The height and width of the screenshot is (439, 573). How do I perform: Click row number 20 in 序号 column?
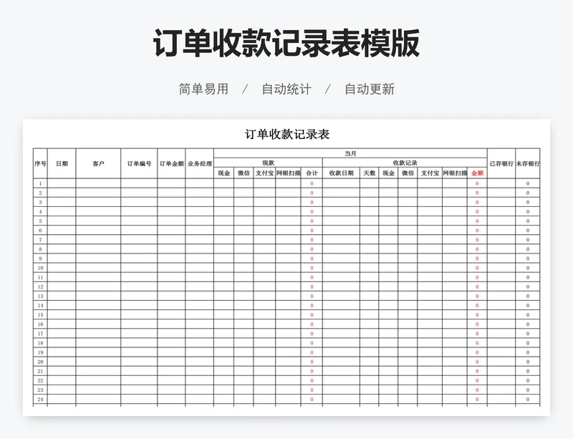click(x=40, y=362)
